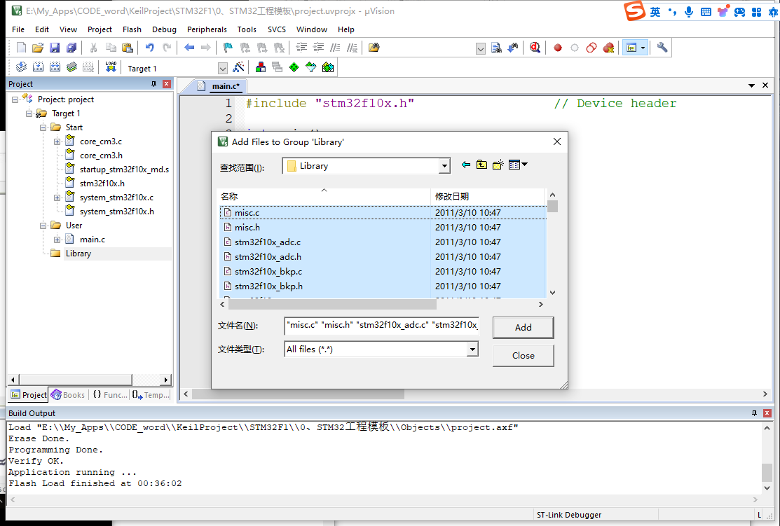Insert a breakpoint with the red dot icon
780x526 pixels.
(558, 48)
